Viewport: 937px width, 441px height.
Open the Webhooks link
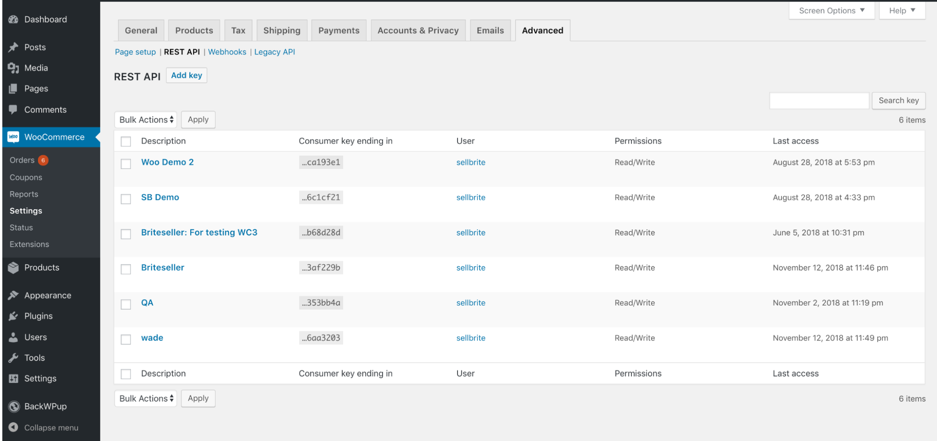click(227, 52)
